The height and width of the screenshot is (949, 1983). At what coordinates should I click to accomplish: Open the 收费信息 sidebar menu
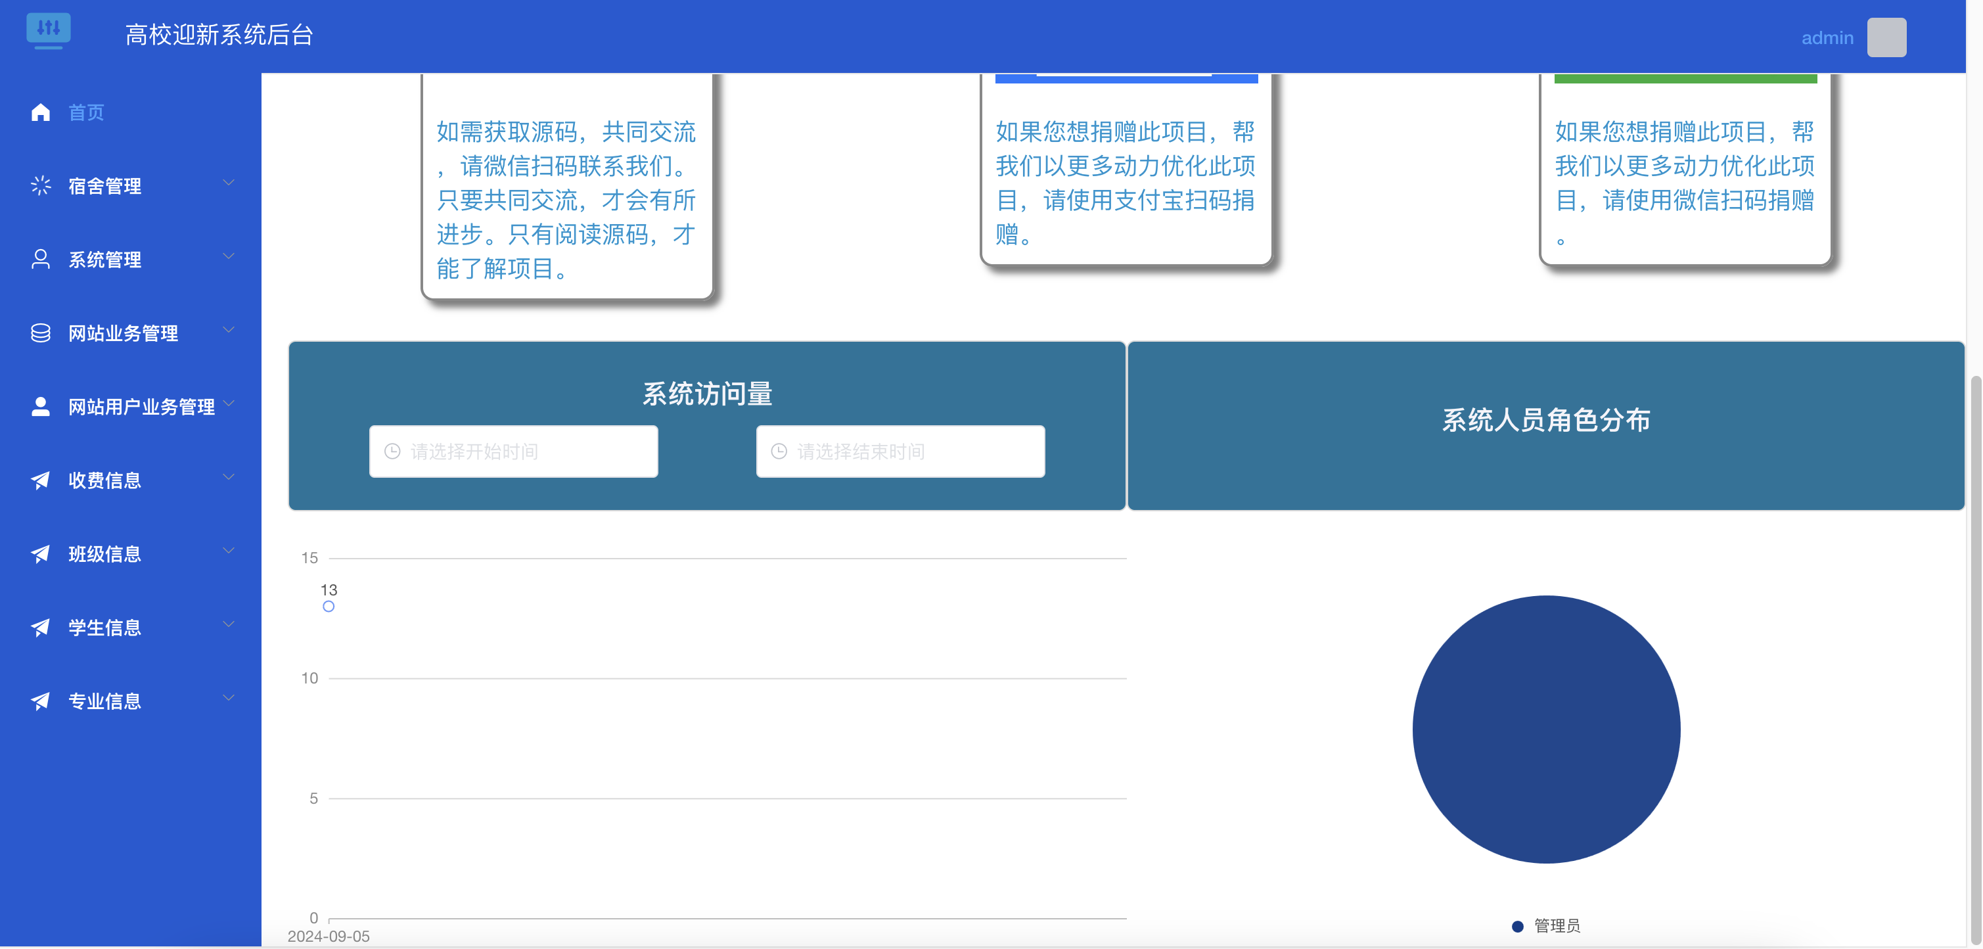(x=131, y=480)
